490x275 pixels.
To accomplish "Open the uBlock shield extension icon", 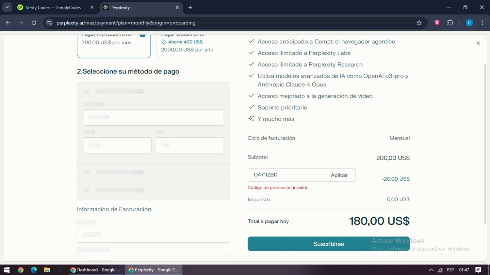I will [x=437, y=23].
